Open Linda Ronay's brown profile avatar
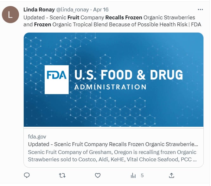This screenshot has width=211, height=186. [10, 15]
